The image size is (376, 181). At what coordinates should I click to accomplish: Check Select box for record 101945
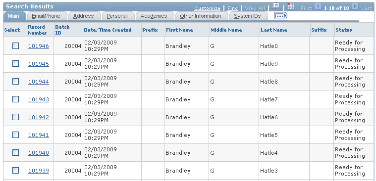[15, 63]
